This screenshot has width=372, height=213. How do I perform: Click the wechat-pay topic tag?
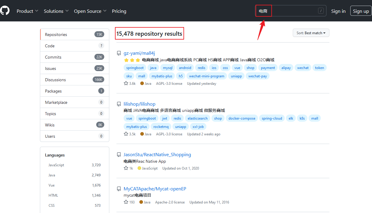[258, 76]
